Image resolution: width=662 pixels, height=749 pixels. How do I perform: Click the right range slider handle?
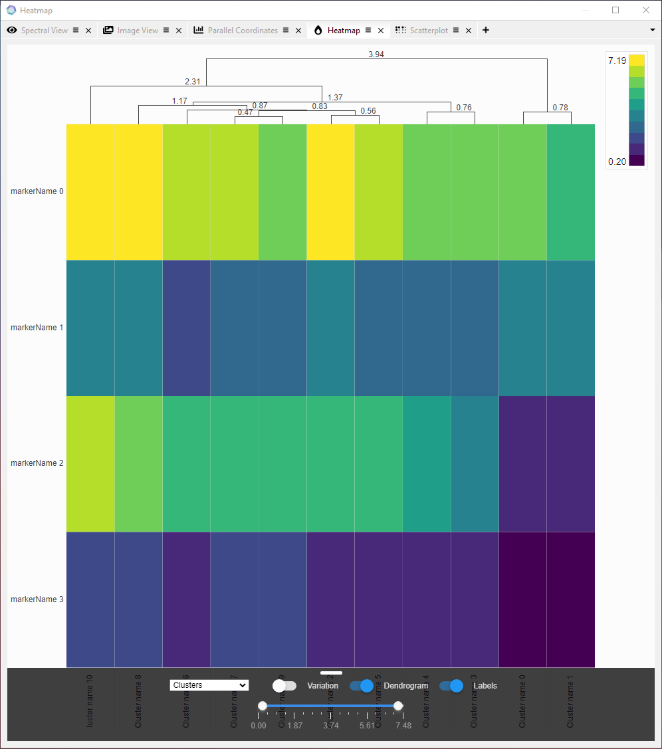pos(398,706)
